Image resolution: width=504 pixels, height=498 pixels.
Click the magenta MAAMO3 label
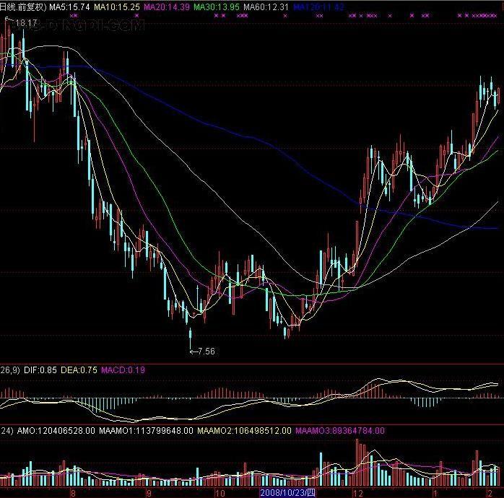[339, 431]
